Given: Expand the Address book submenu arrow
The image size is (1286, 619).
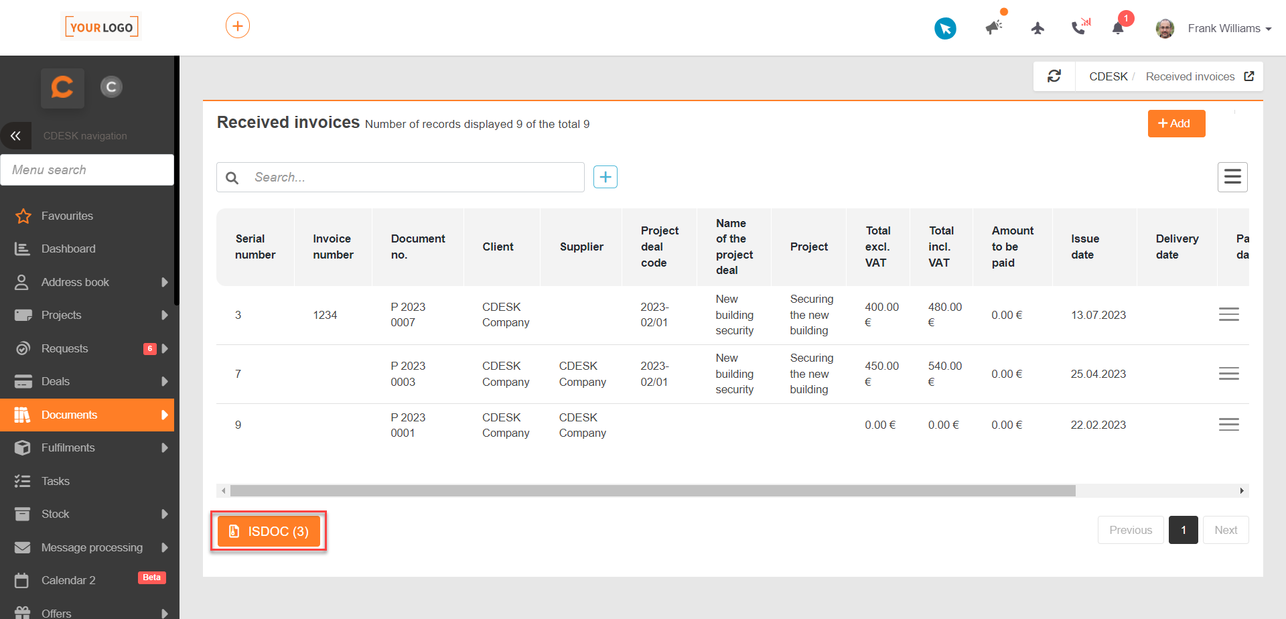Looking at the screenshot, I should click(165, 282).
